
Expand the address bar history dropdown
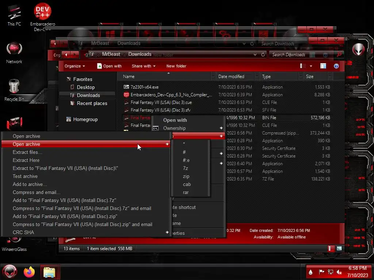(255, 55)
